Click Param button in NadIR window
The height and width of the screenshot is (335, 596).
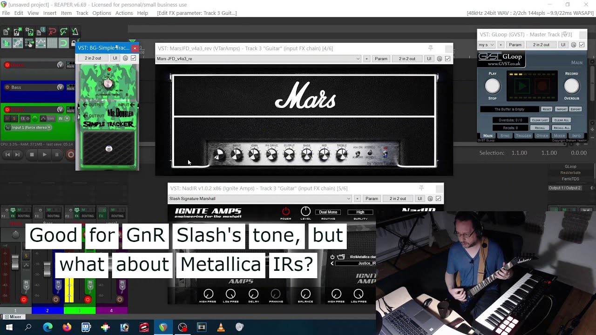tap(372, 199)
